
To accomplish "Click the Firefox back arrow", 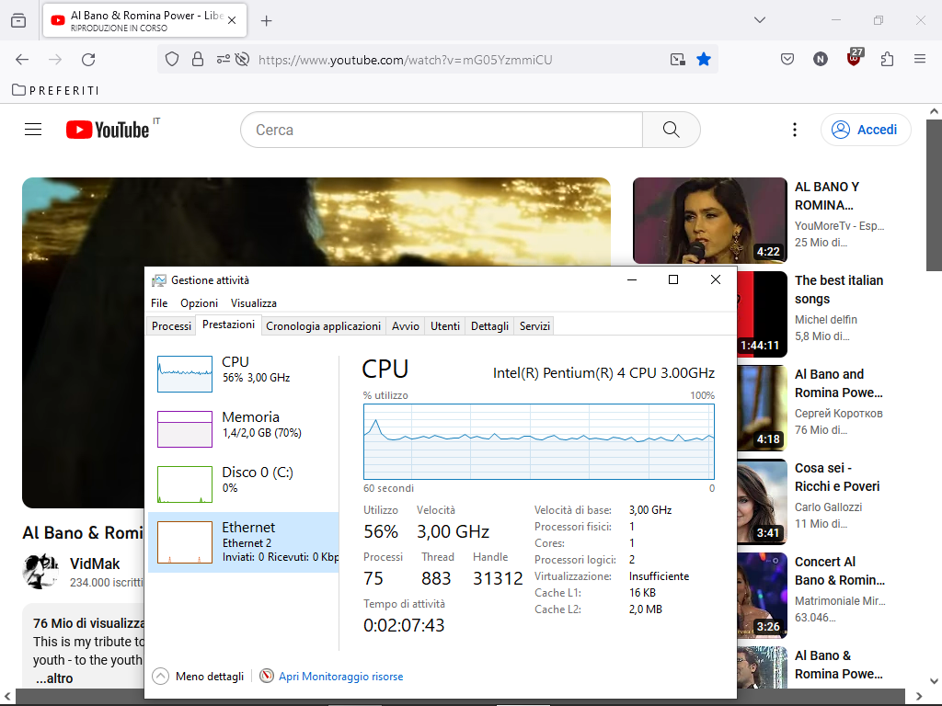I will 22,60.
